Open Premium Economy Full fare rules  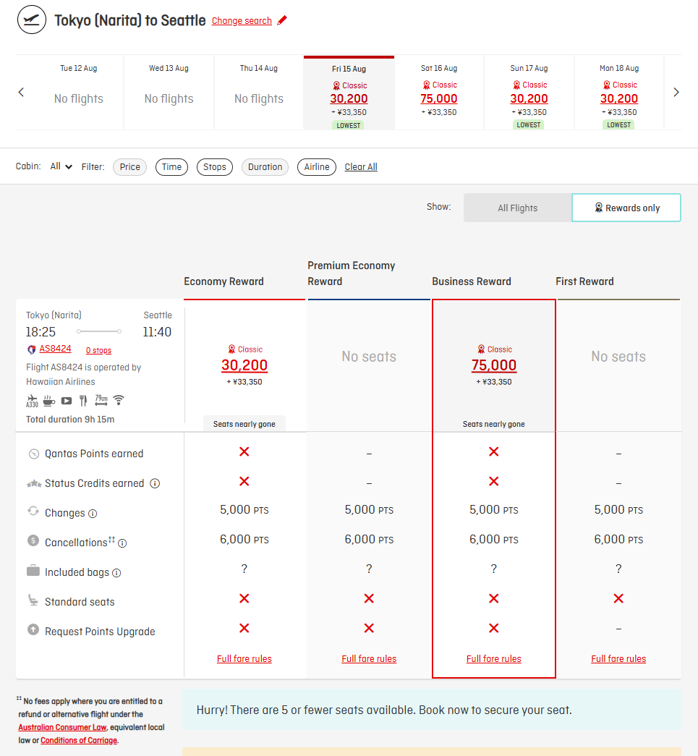click(369, 658)
